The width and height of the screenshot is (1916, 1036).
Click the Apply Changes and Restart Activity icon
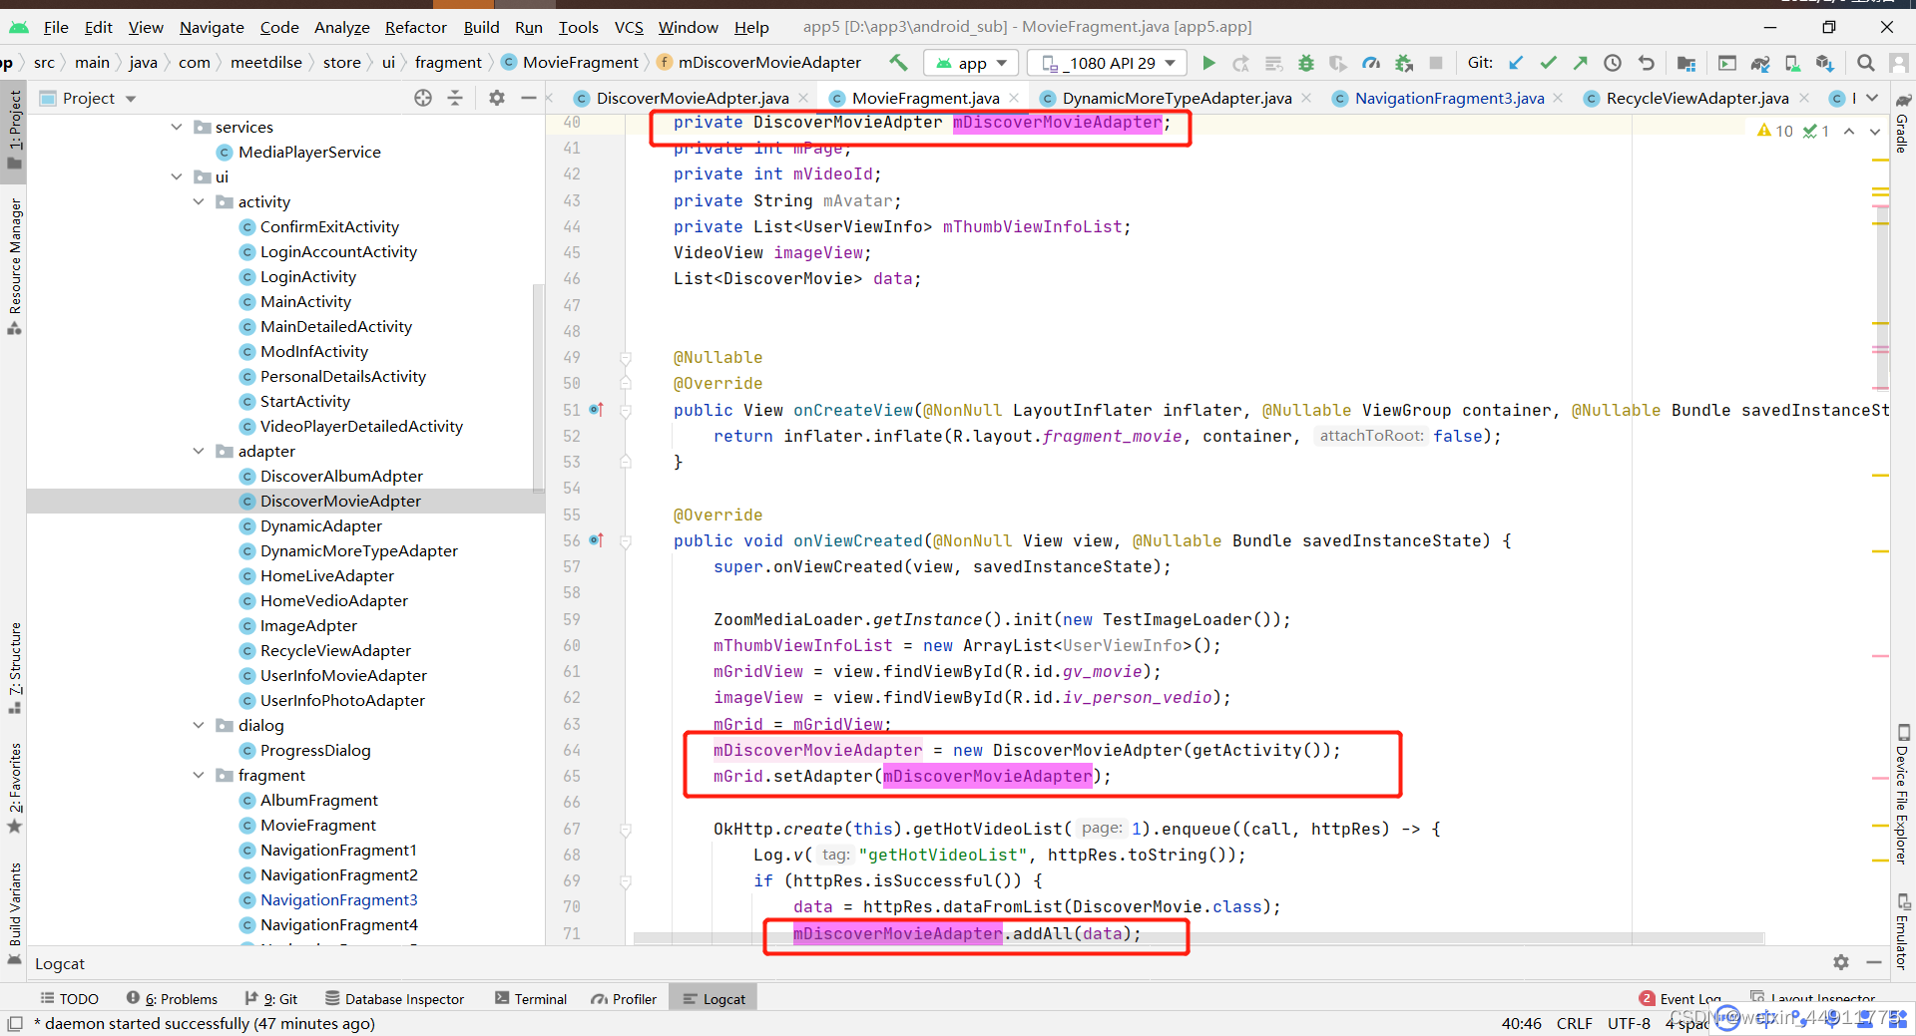pos(1241,63)
